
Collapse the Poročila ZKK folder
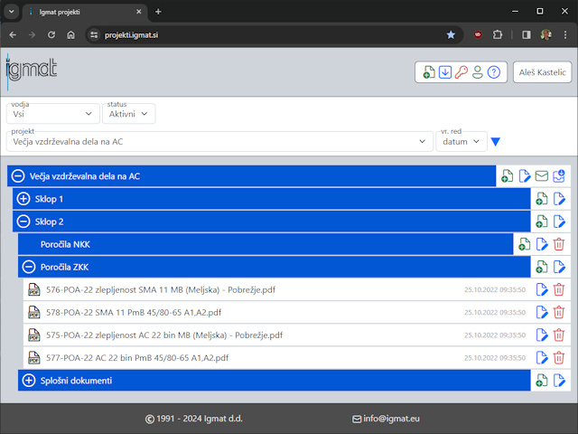29,267
